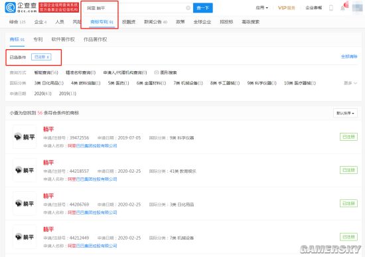Image resolution: width=365 pixels, height=257 pixels.
Task: Switch to the 企业 tab
Action: pyautogui.click(x=40, y=22)
